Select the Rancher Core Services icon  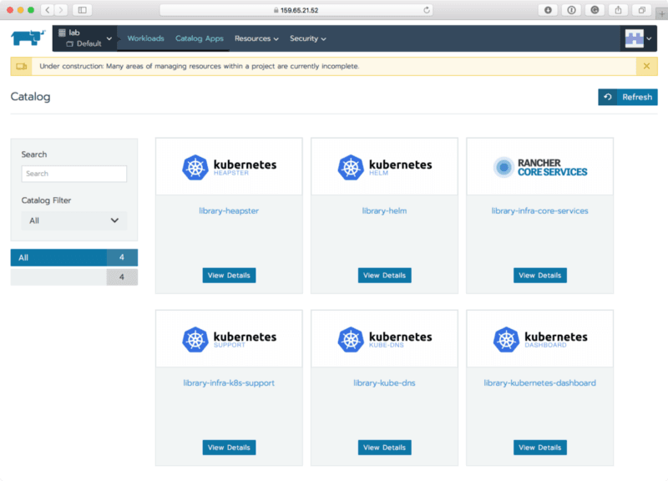504,165
